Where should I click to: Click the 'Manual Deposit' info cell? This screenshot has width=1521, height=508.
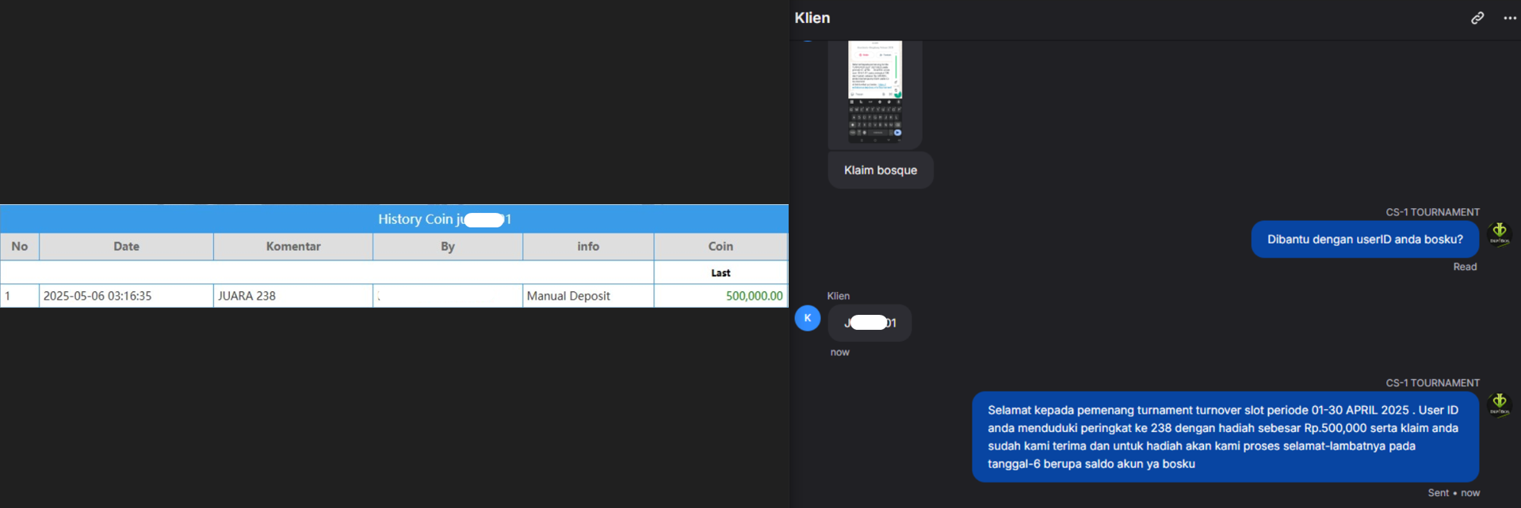(588, 296)
